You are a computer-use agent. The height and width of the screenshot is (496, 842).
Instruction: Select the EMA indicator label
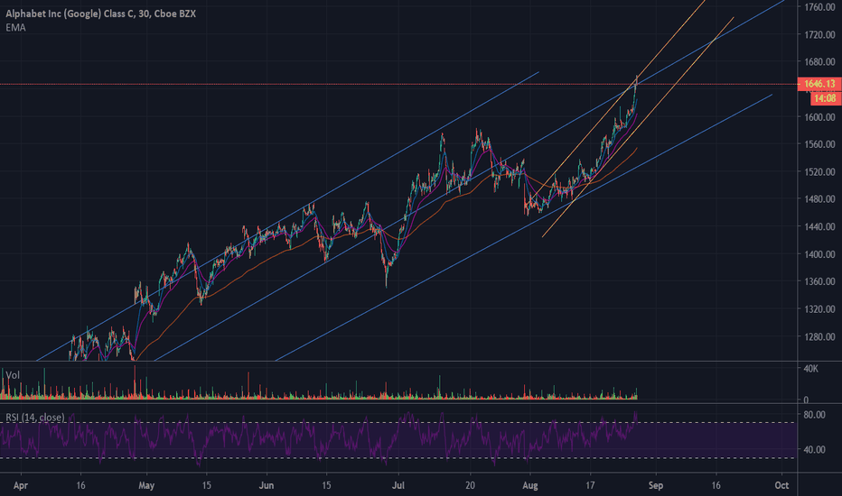click(15, 28)
